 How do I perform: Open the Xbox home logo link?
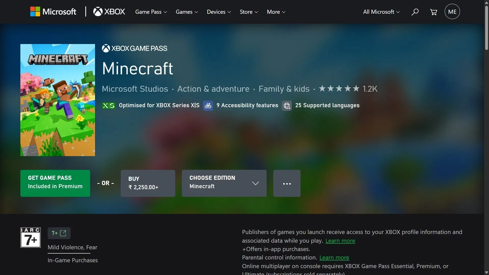(x=109, y=12)
